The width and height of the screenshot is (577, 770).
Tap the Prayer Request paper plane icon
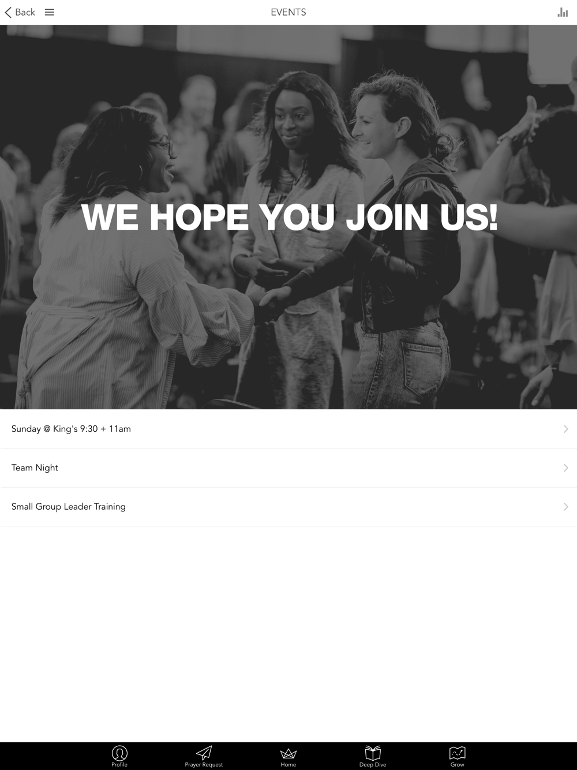coord(204,753)
